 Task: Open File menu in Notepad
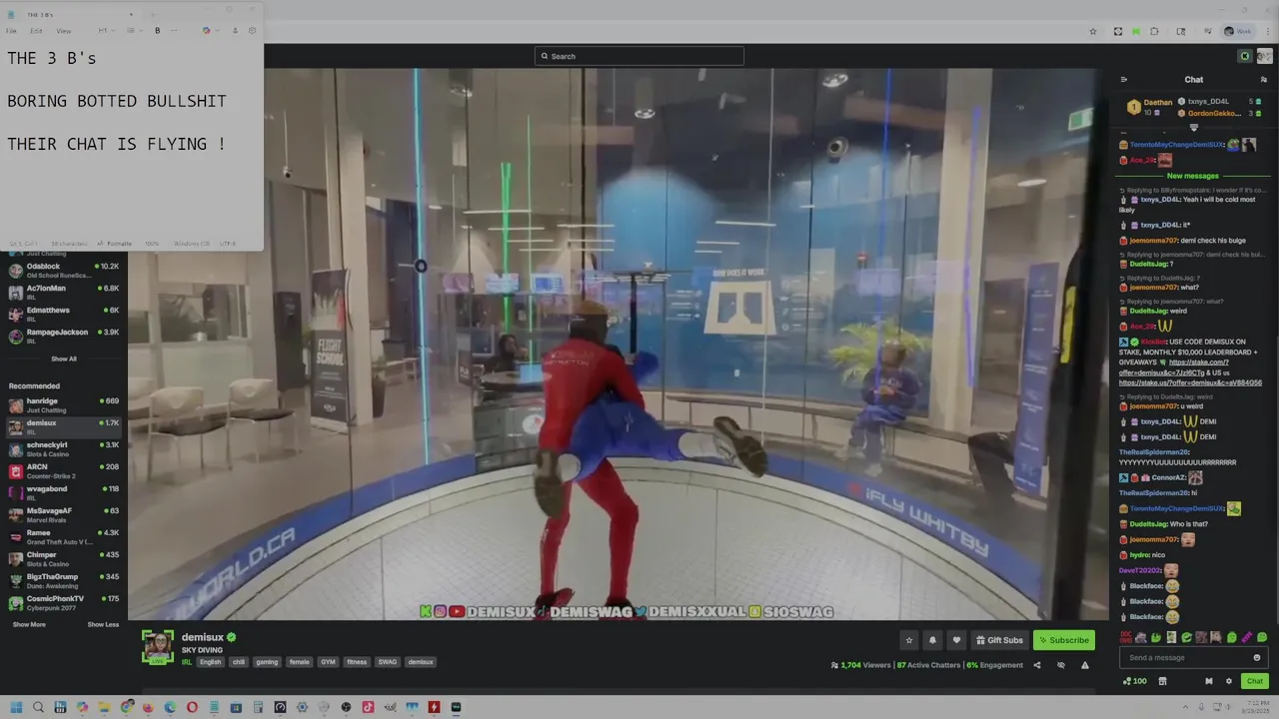coord(11,31)
